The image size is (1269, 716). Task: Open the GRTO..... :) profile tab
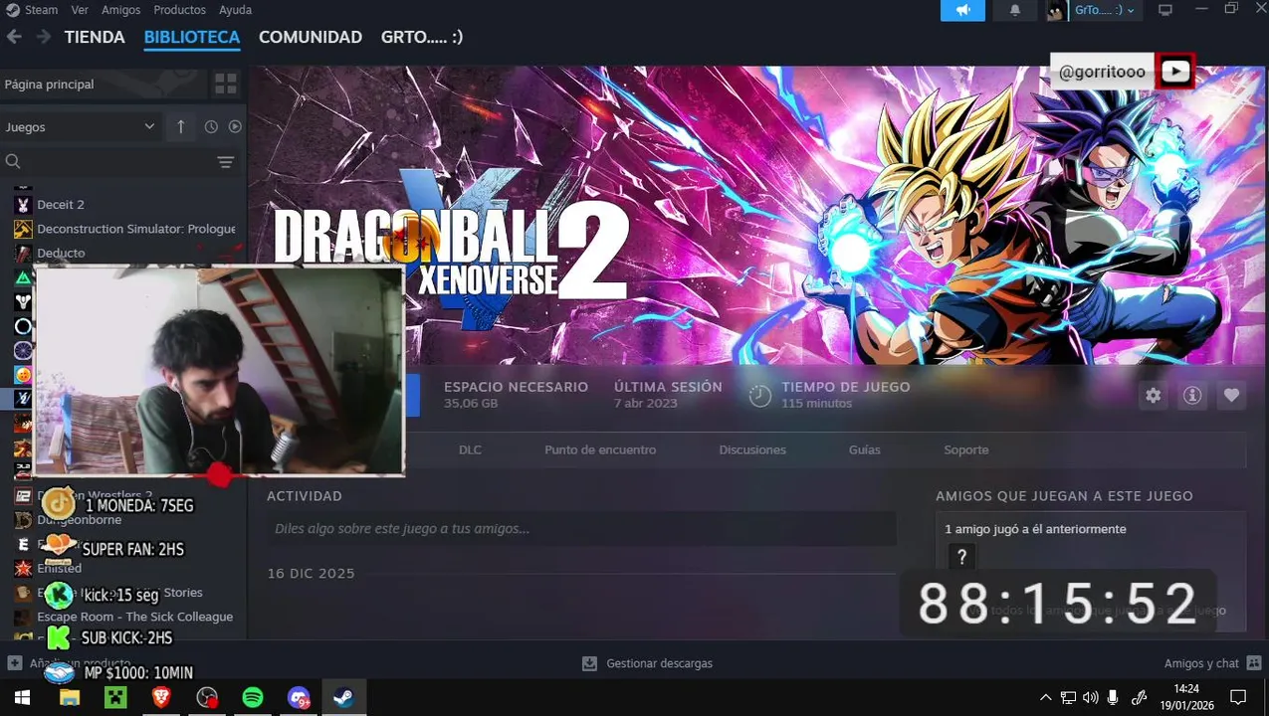click(x=422, y=37)
